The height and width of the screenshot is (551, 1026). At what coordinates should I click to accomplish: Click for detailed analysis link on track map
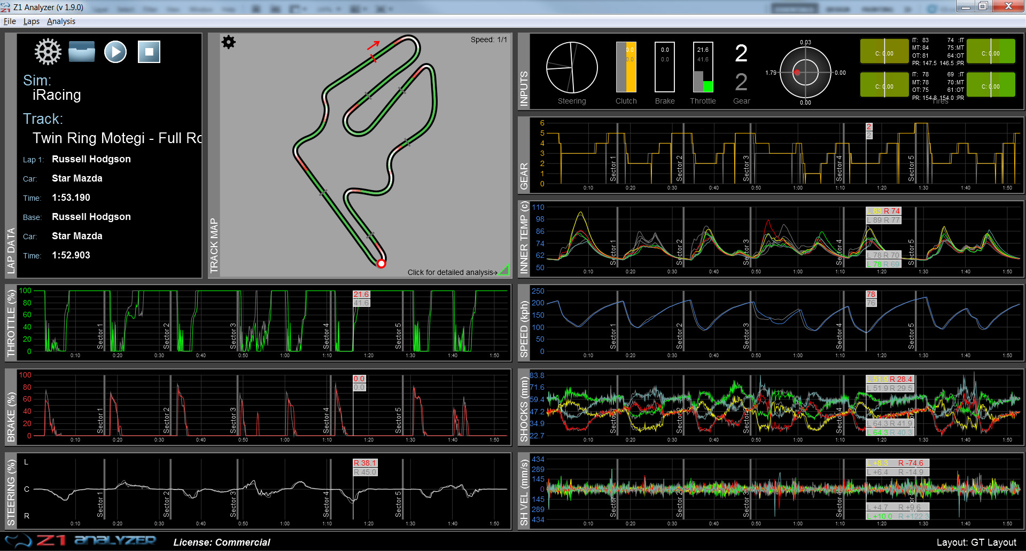pos(452,272)
